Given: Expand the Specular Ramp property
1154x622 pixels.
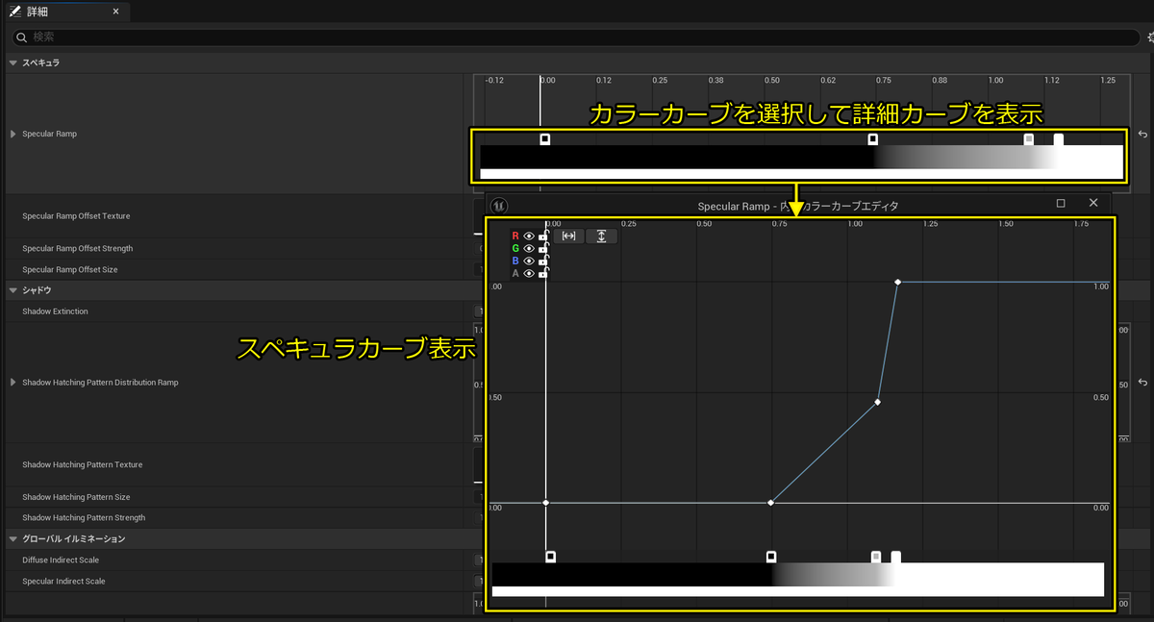Looking at the screenshot, I should coord(13,134).
